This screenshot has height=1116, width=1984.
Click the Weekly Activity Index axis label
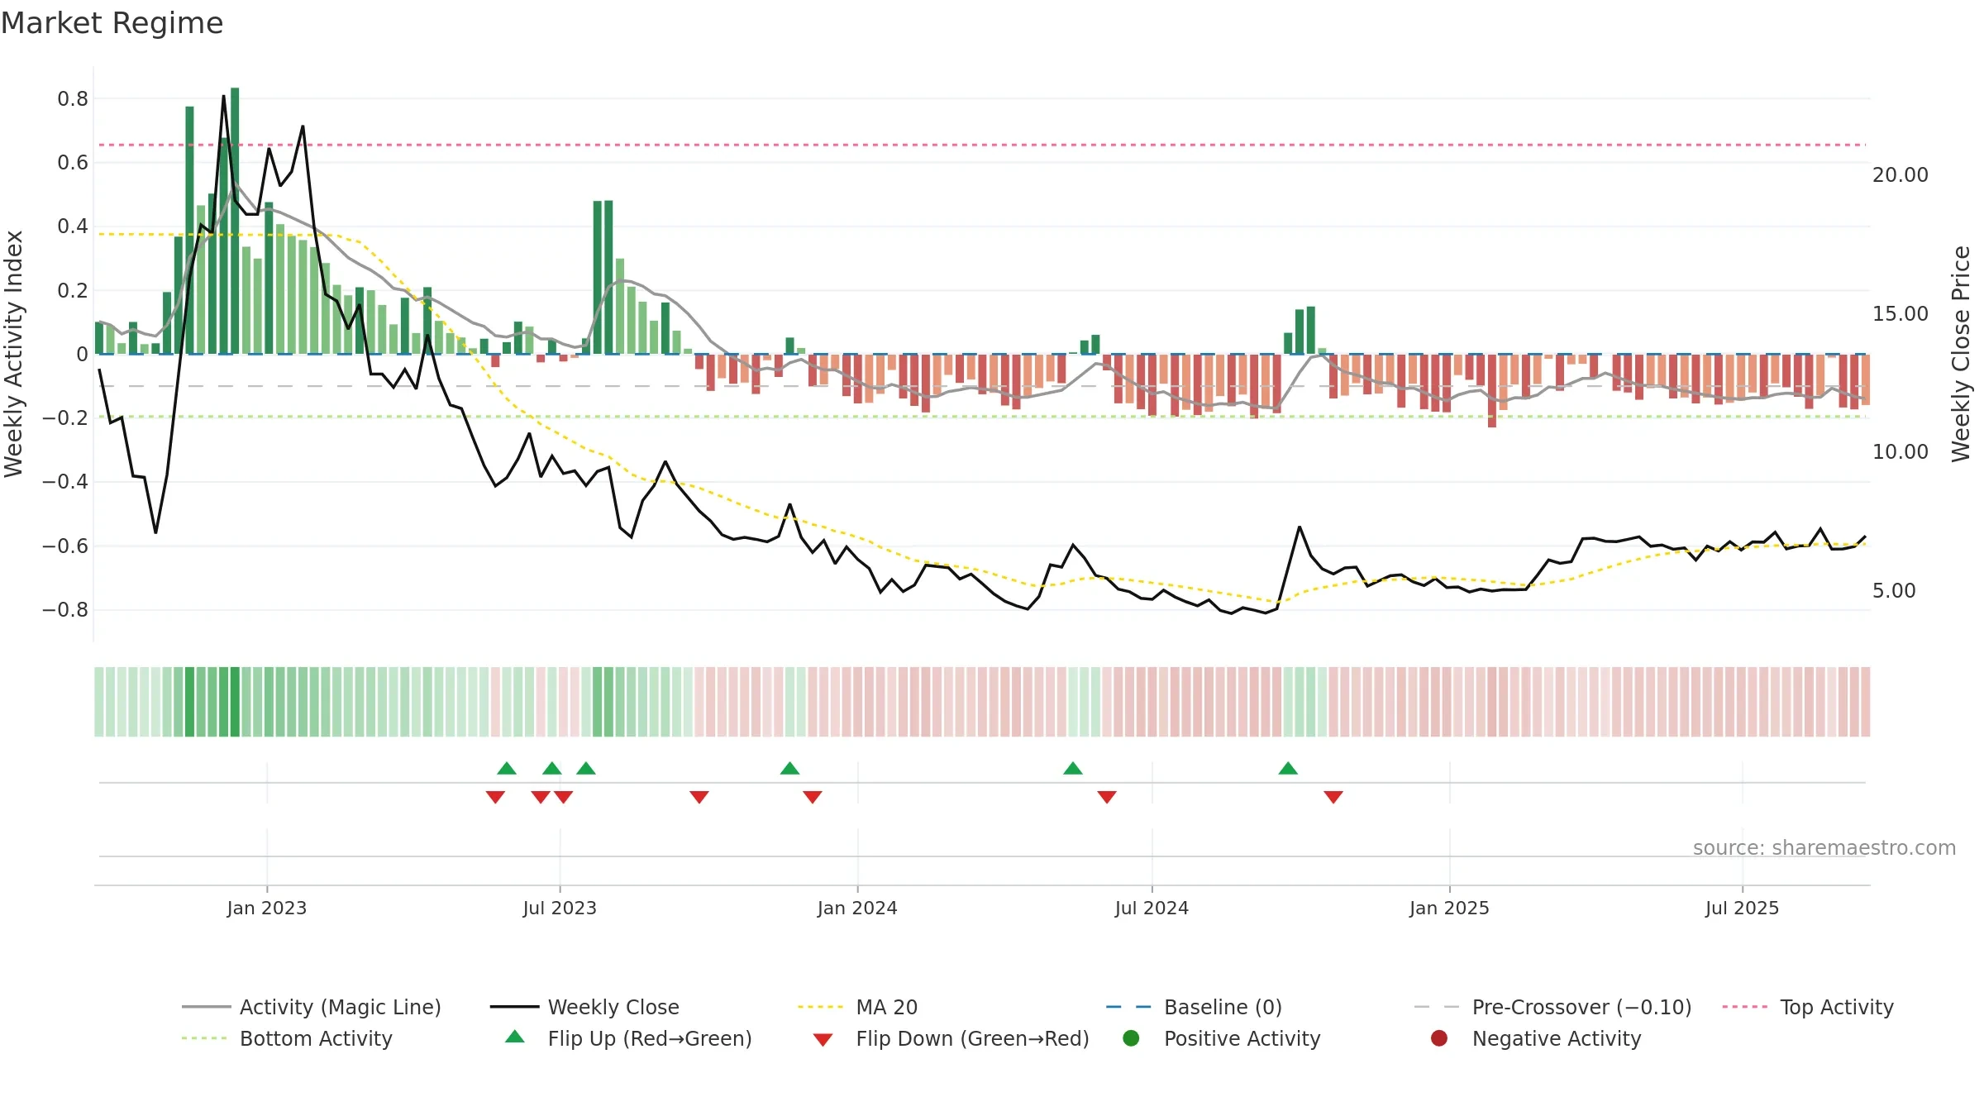[14, 354]
